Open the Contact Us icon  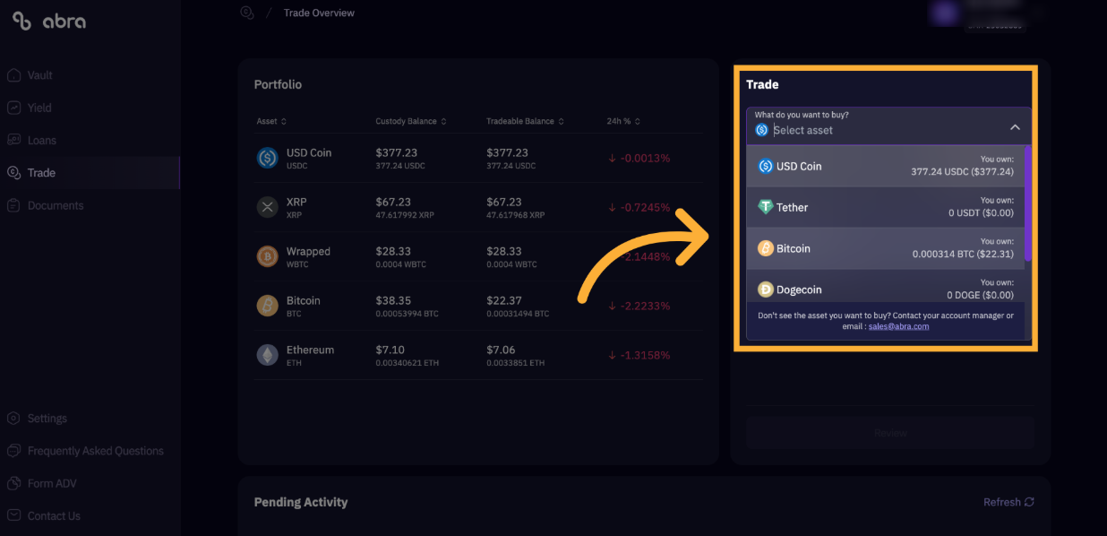(13, 515)
